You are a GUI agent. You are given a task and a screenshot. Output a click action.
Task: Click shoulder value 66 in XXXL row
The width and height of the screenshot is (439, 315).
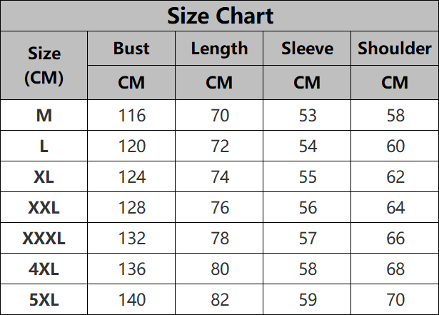click(395, 239)
